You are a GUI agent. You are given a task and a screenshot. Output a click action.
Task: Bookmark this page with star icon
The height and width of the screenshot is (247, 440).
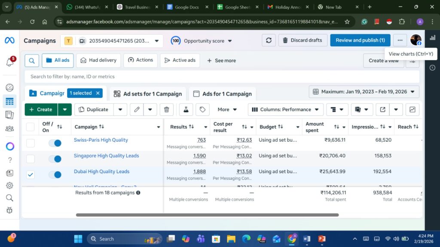347,21
